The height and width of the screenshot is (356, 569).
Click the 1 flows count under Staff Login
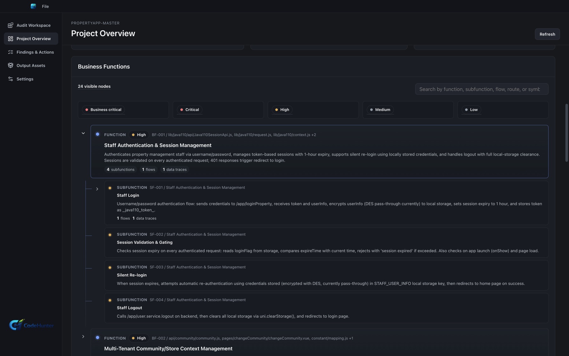click(x=123, y=218)
